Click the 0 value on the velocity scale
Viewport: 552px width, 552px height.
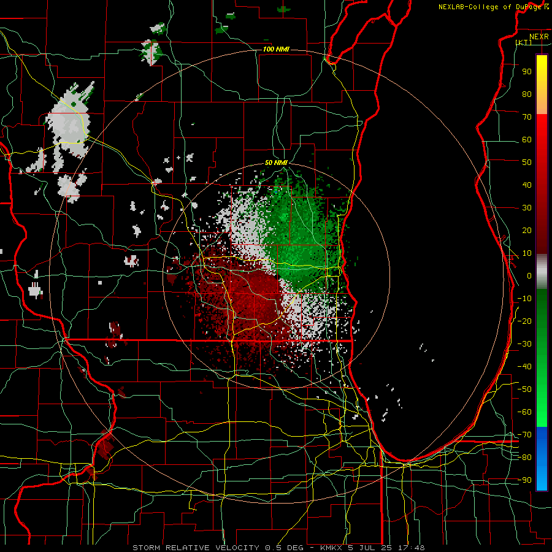pyautogui.click(x=529, y=275)
